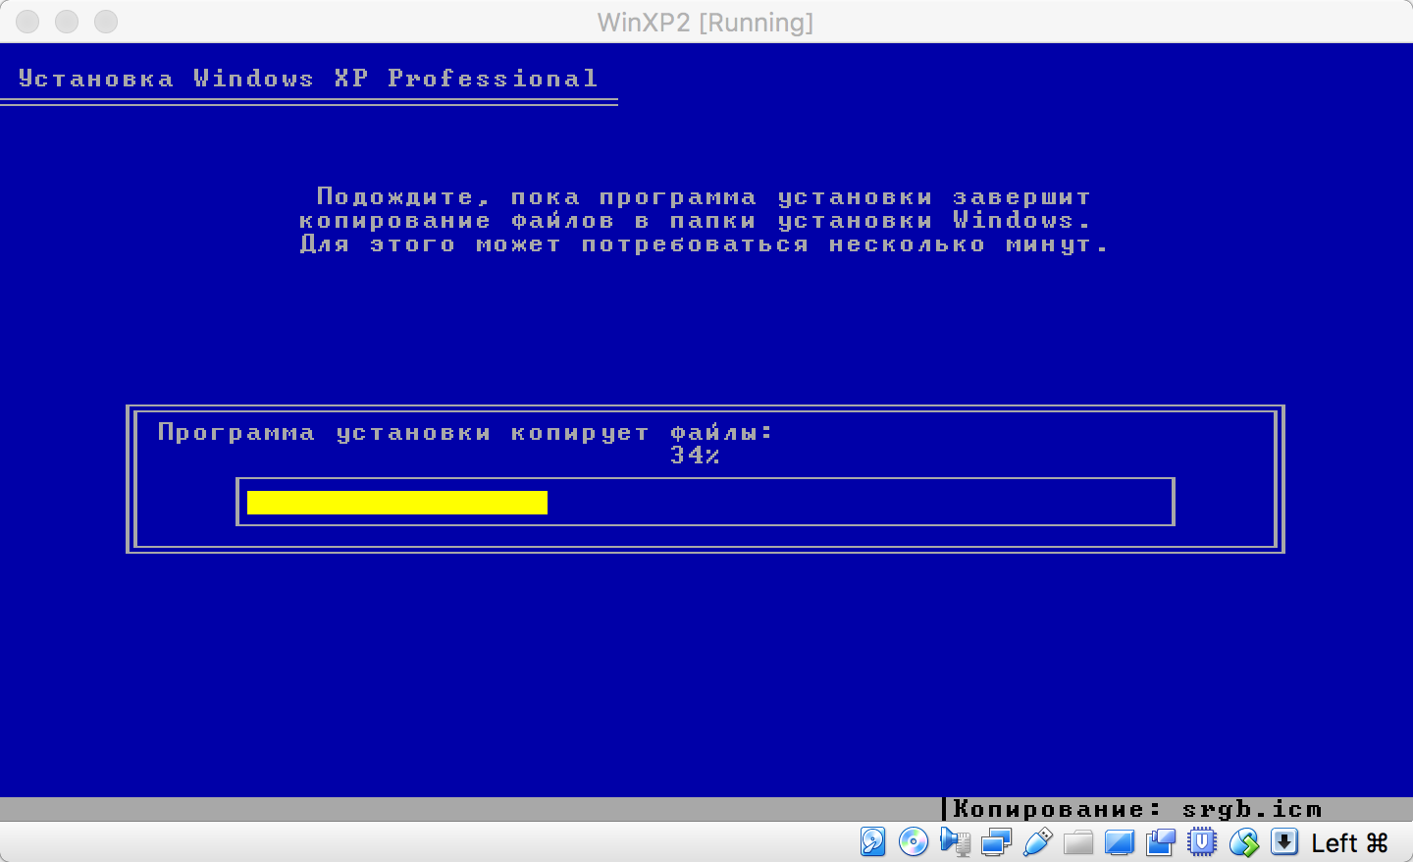Click the keyboard capture down-arrow indicator

tap(1284, 842)
